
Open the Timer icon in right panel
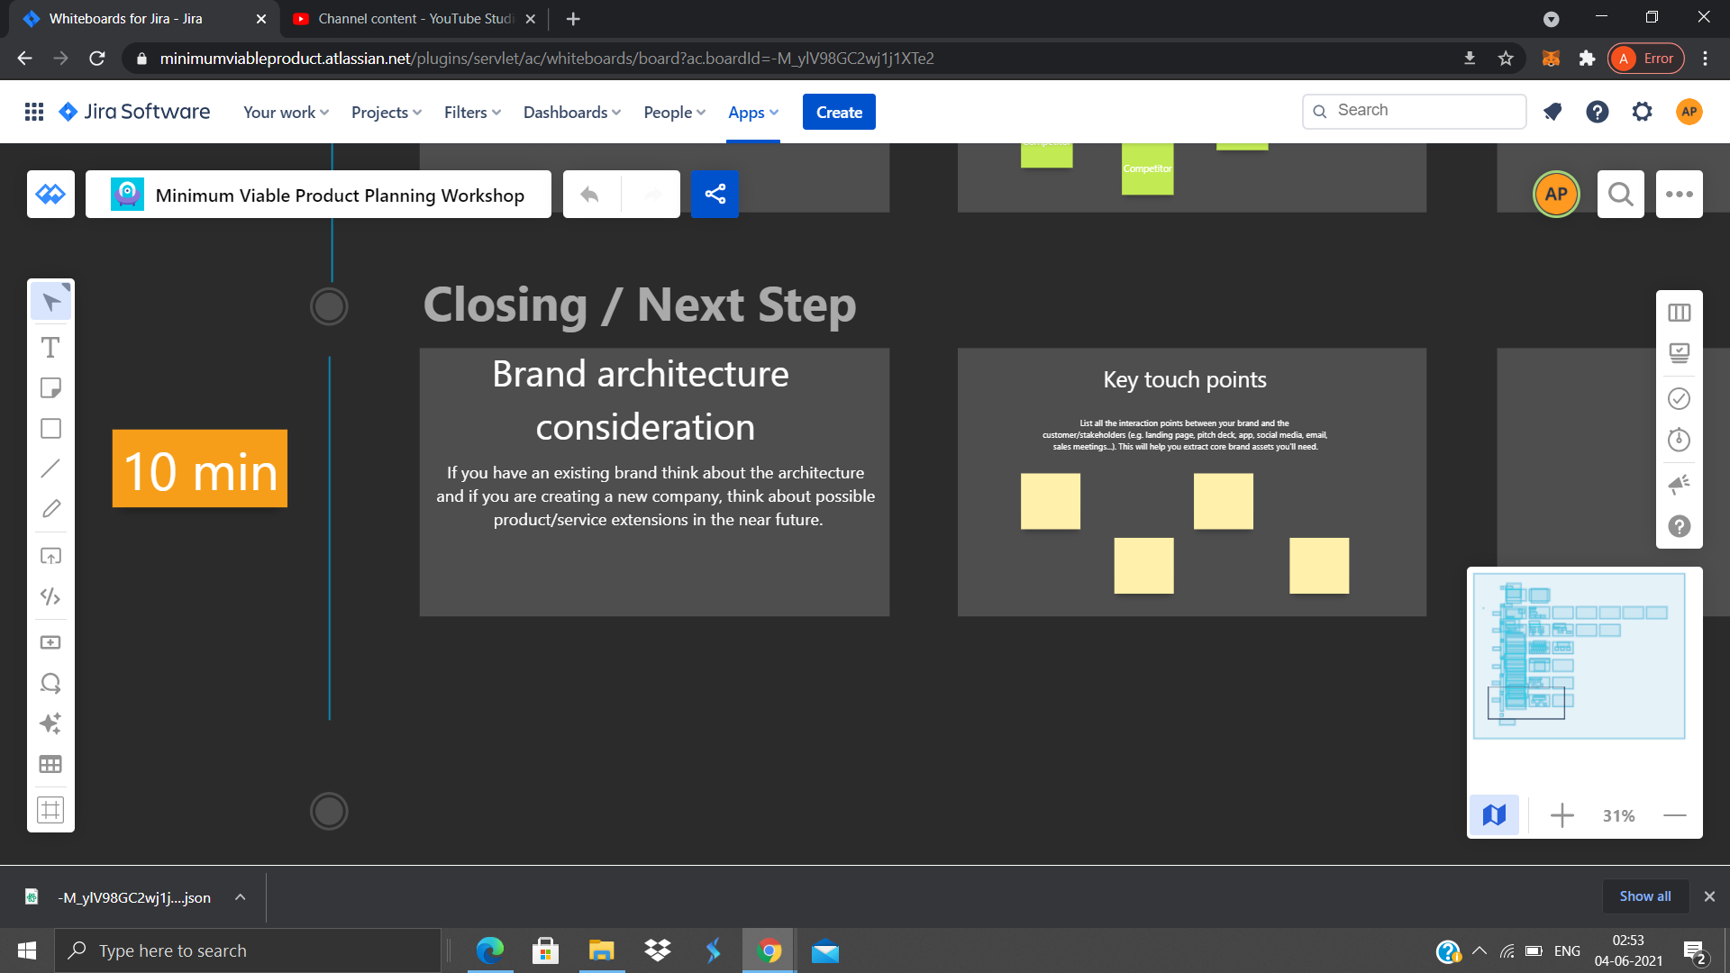click(x=1679, y=440)
